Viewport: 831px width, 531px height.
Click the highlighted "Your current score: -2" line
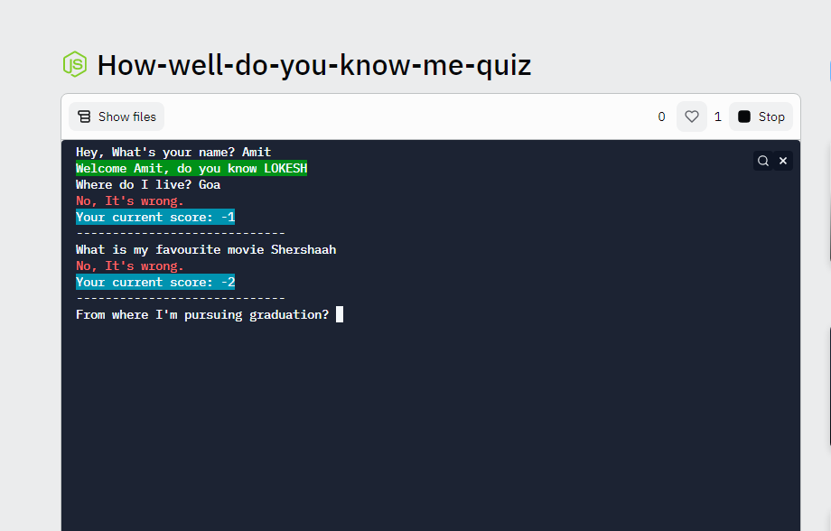point(155,283)
